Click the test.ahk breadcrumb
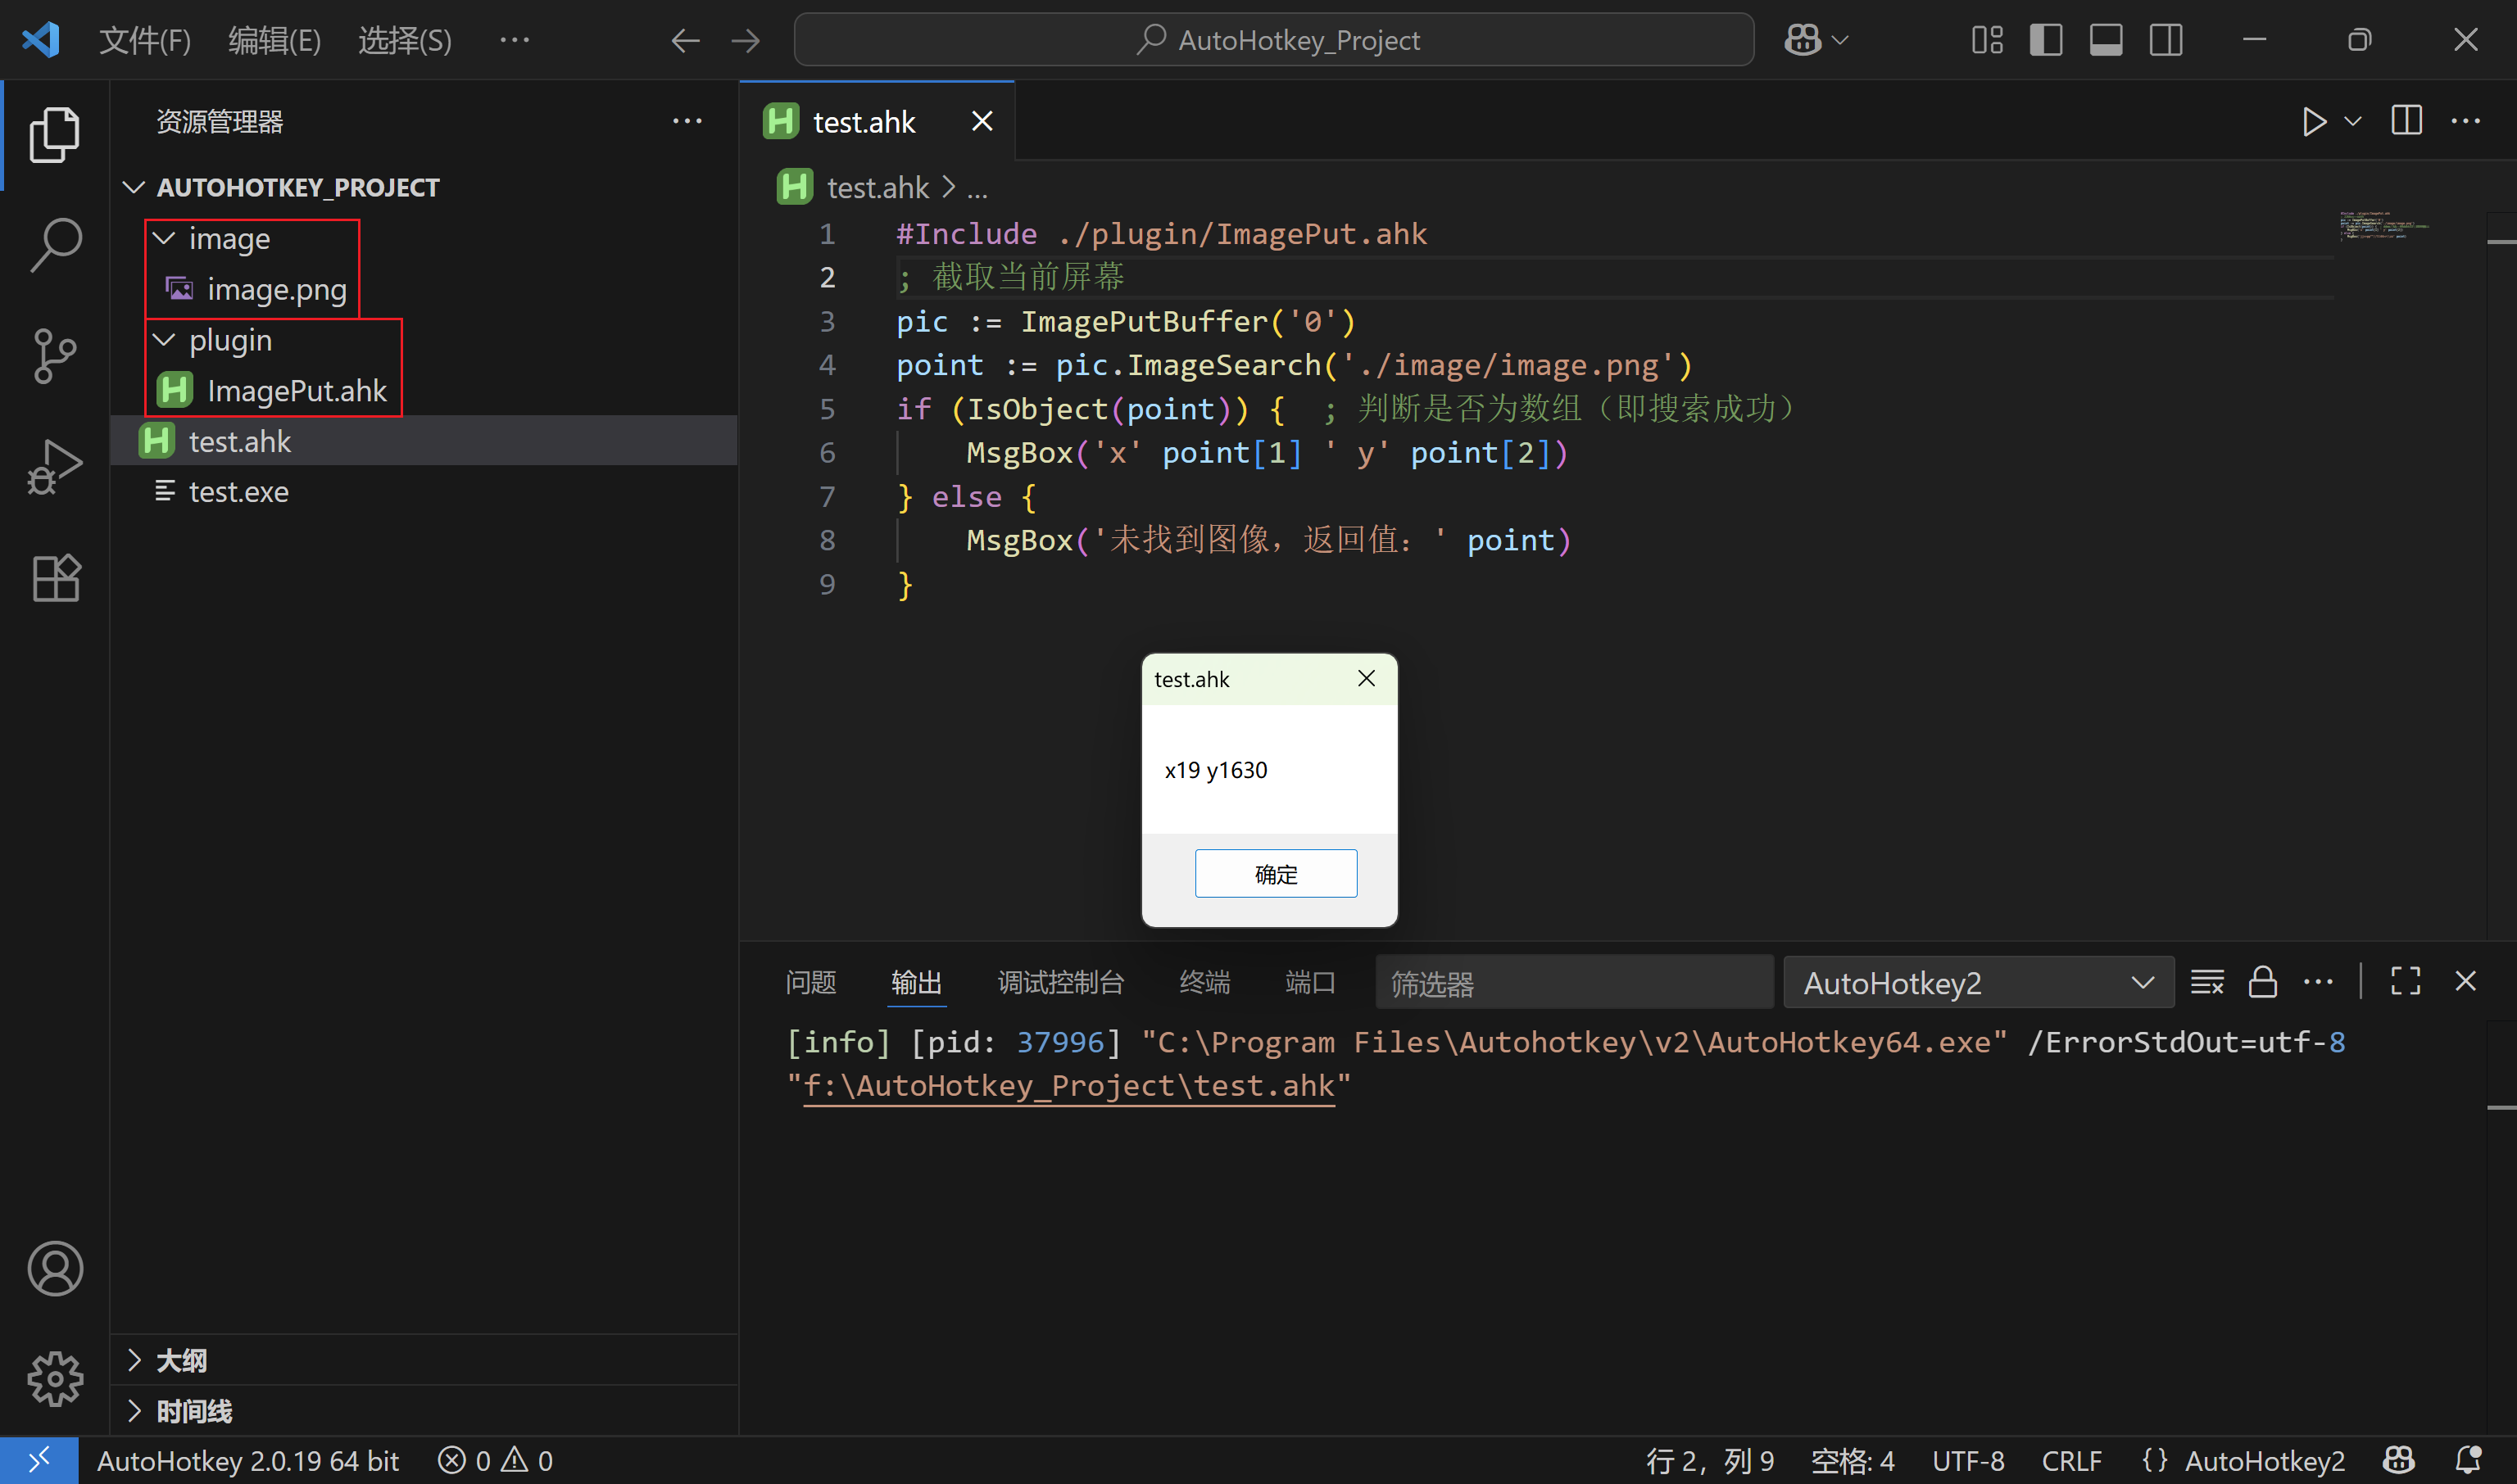This screenshot has height=1484, width=2517. [878, 187]
